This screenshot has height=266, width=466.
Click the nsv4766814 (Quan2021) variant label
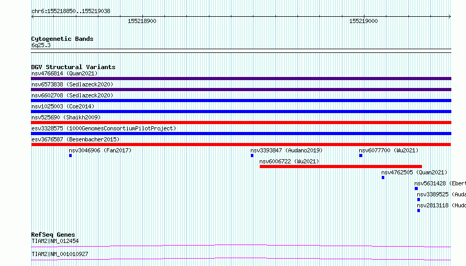click(x=64, y=73)
